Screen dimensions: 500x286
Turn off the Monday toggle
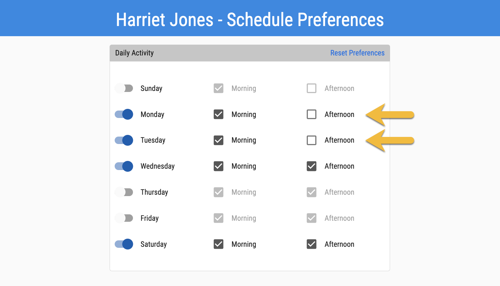124,114
